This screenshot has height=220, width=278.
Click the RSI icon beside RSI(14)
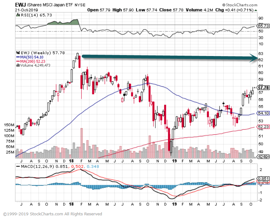(18, 15)
